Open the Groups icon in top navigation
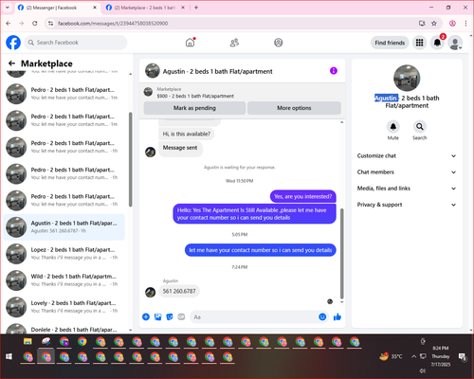This screenshot has height=379, width=474. tap(279, 43)
